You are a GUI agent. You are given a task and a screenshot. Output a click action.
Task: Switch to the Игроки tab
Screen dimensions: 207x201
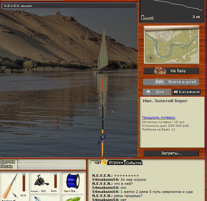pyautogui.click(x=116, y=162)
